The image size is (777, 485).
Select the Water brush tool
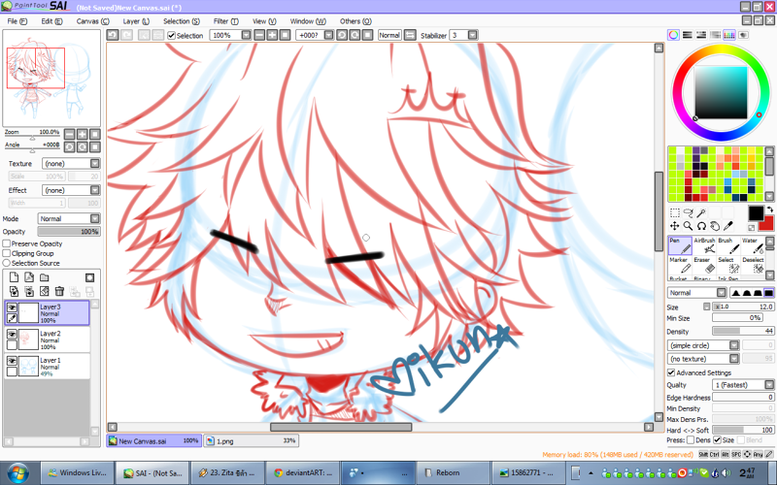(753, 245)
